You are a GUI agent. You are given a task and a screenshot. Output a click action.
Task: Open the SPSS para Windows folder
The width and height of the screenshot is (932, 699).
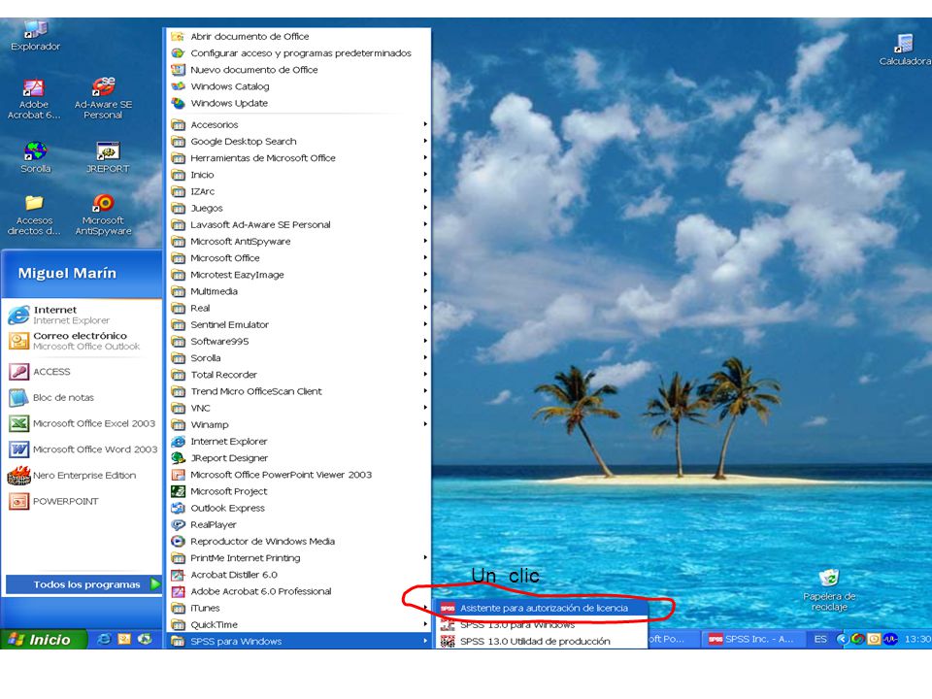(x=299, y=642)
